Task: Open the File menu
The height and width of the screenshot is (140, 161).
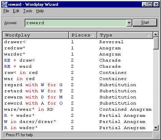Action: (x=6, y=11)
